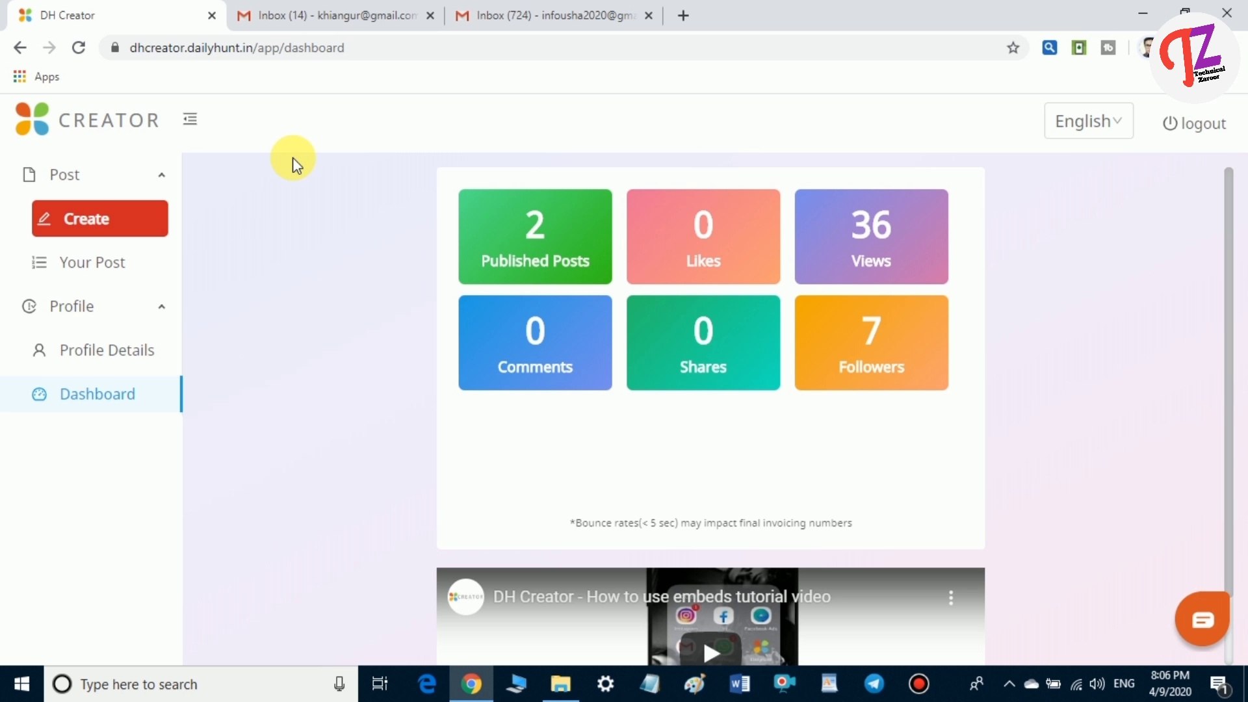
Task: Click the Published Posts green card
Action: click(535, 237)
